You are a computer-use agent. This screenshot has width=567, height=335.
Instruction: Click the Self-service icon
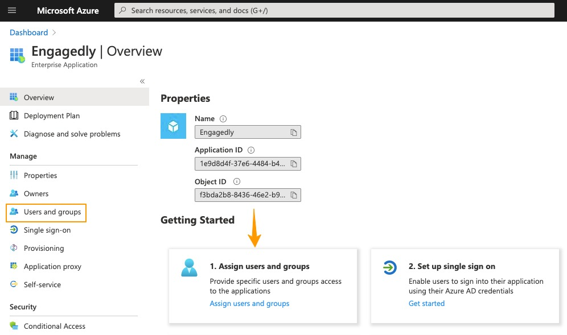coord(14,284)
